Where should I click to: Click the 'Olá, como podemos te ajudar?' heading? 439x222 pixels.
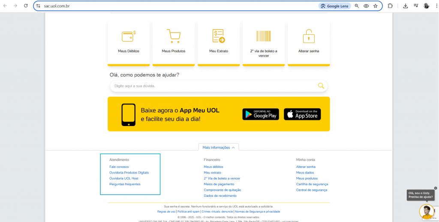click(x=144, y=75)
